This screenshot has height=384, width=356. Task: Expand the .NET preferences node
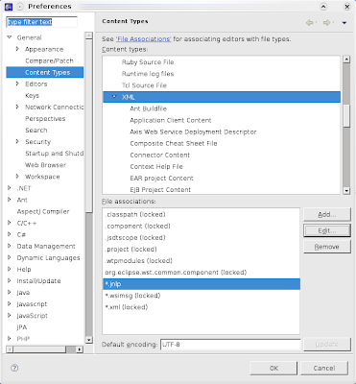click(10, 188)
